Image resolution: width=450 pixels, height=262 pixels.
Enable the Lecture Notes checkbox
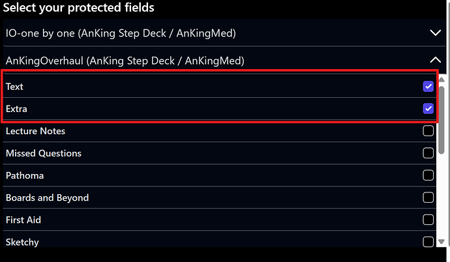tap(428, 131)
